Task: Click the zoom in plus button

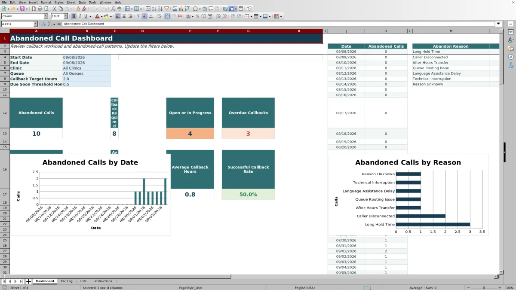Action: pos(499,288)
